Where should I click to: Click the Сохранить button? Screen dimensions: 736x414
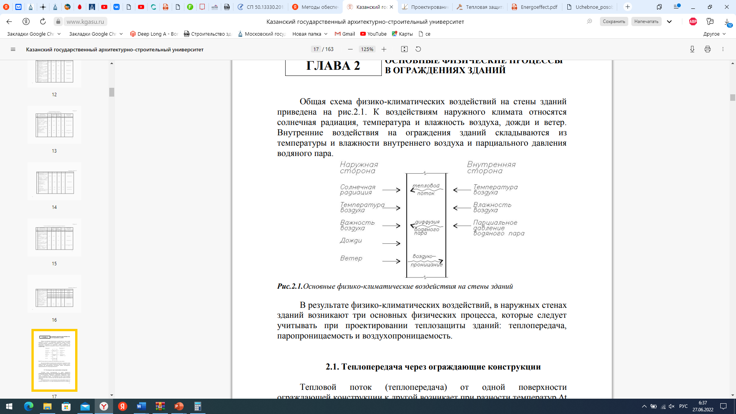(x=614, y=21)
